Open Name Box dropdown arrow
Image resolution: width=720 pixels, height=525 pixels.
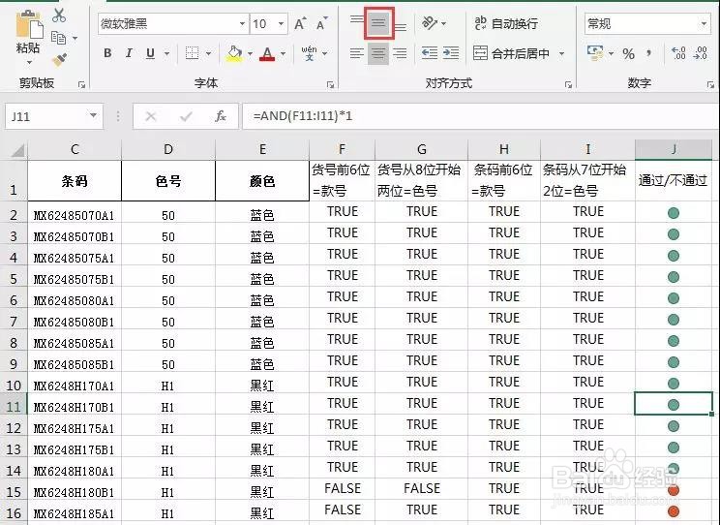point(93,115)
